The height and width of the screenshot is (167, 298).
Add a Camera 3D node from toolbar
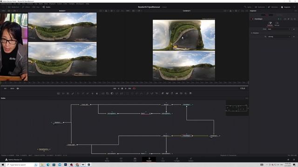tap(181, 93)
